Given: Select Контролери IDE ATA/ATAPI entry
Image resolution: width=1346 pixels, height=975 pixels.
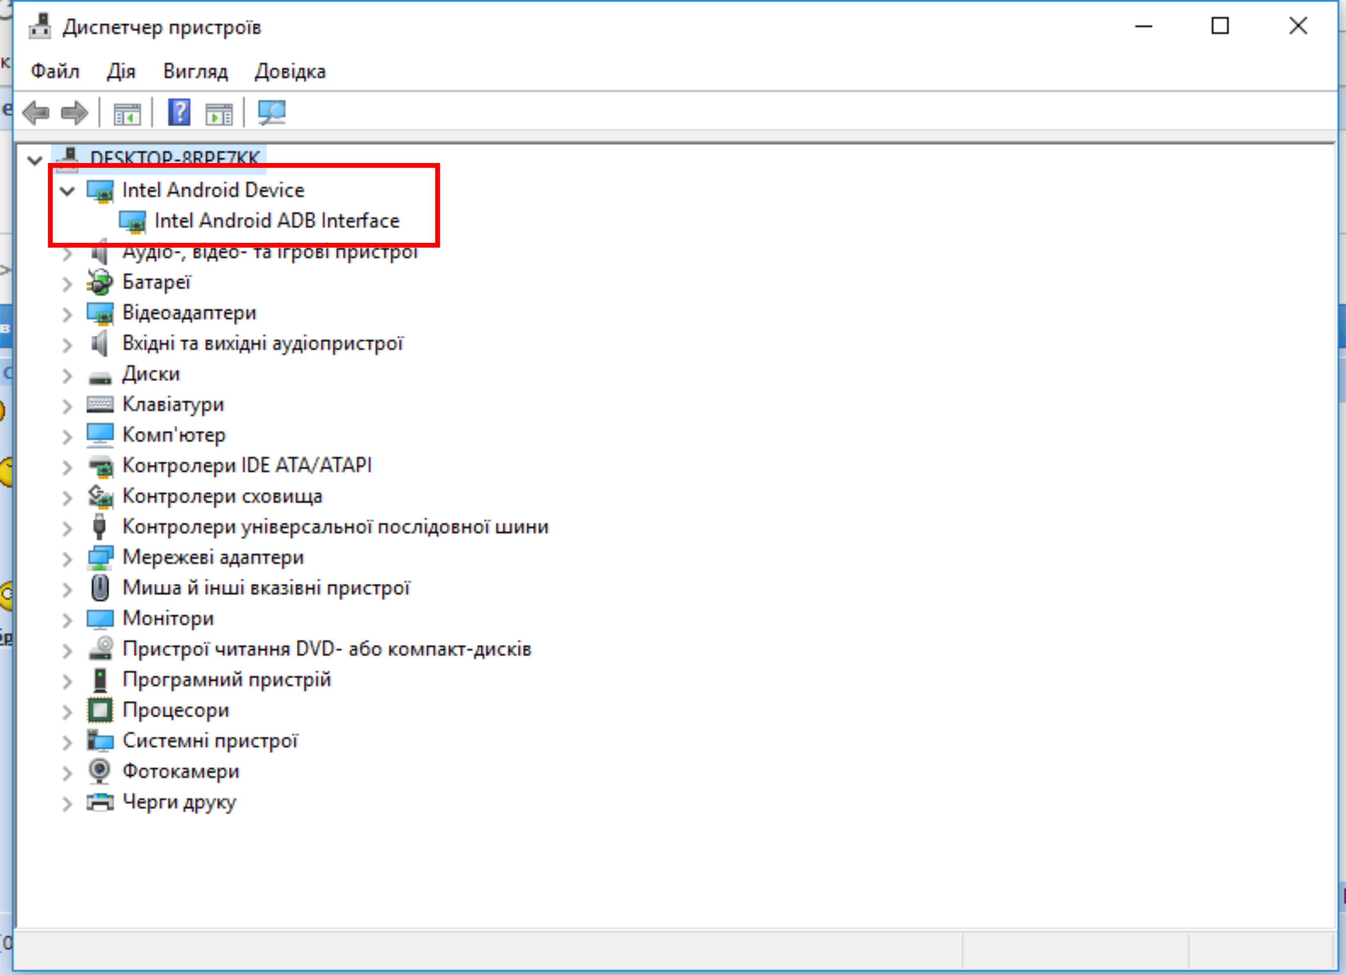Looking at the screenshot, I should click(x=247, y=465).
